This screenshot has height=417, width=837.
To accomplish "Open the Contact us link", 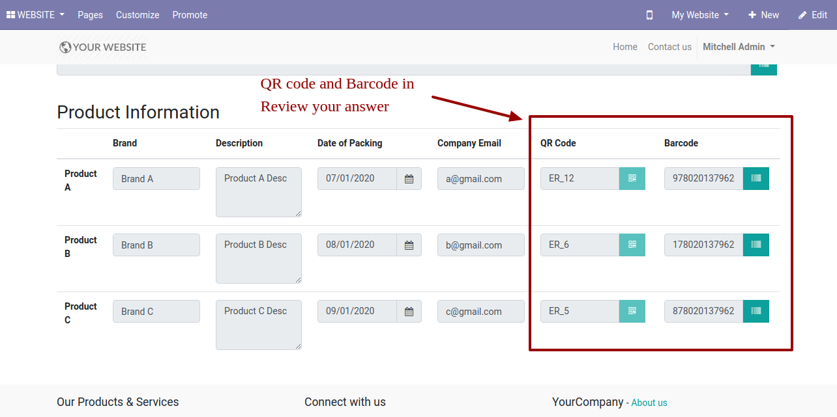I will (x=669, y=47).
